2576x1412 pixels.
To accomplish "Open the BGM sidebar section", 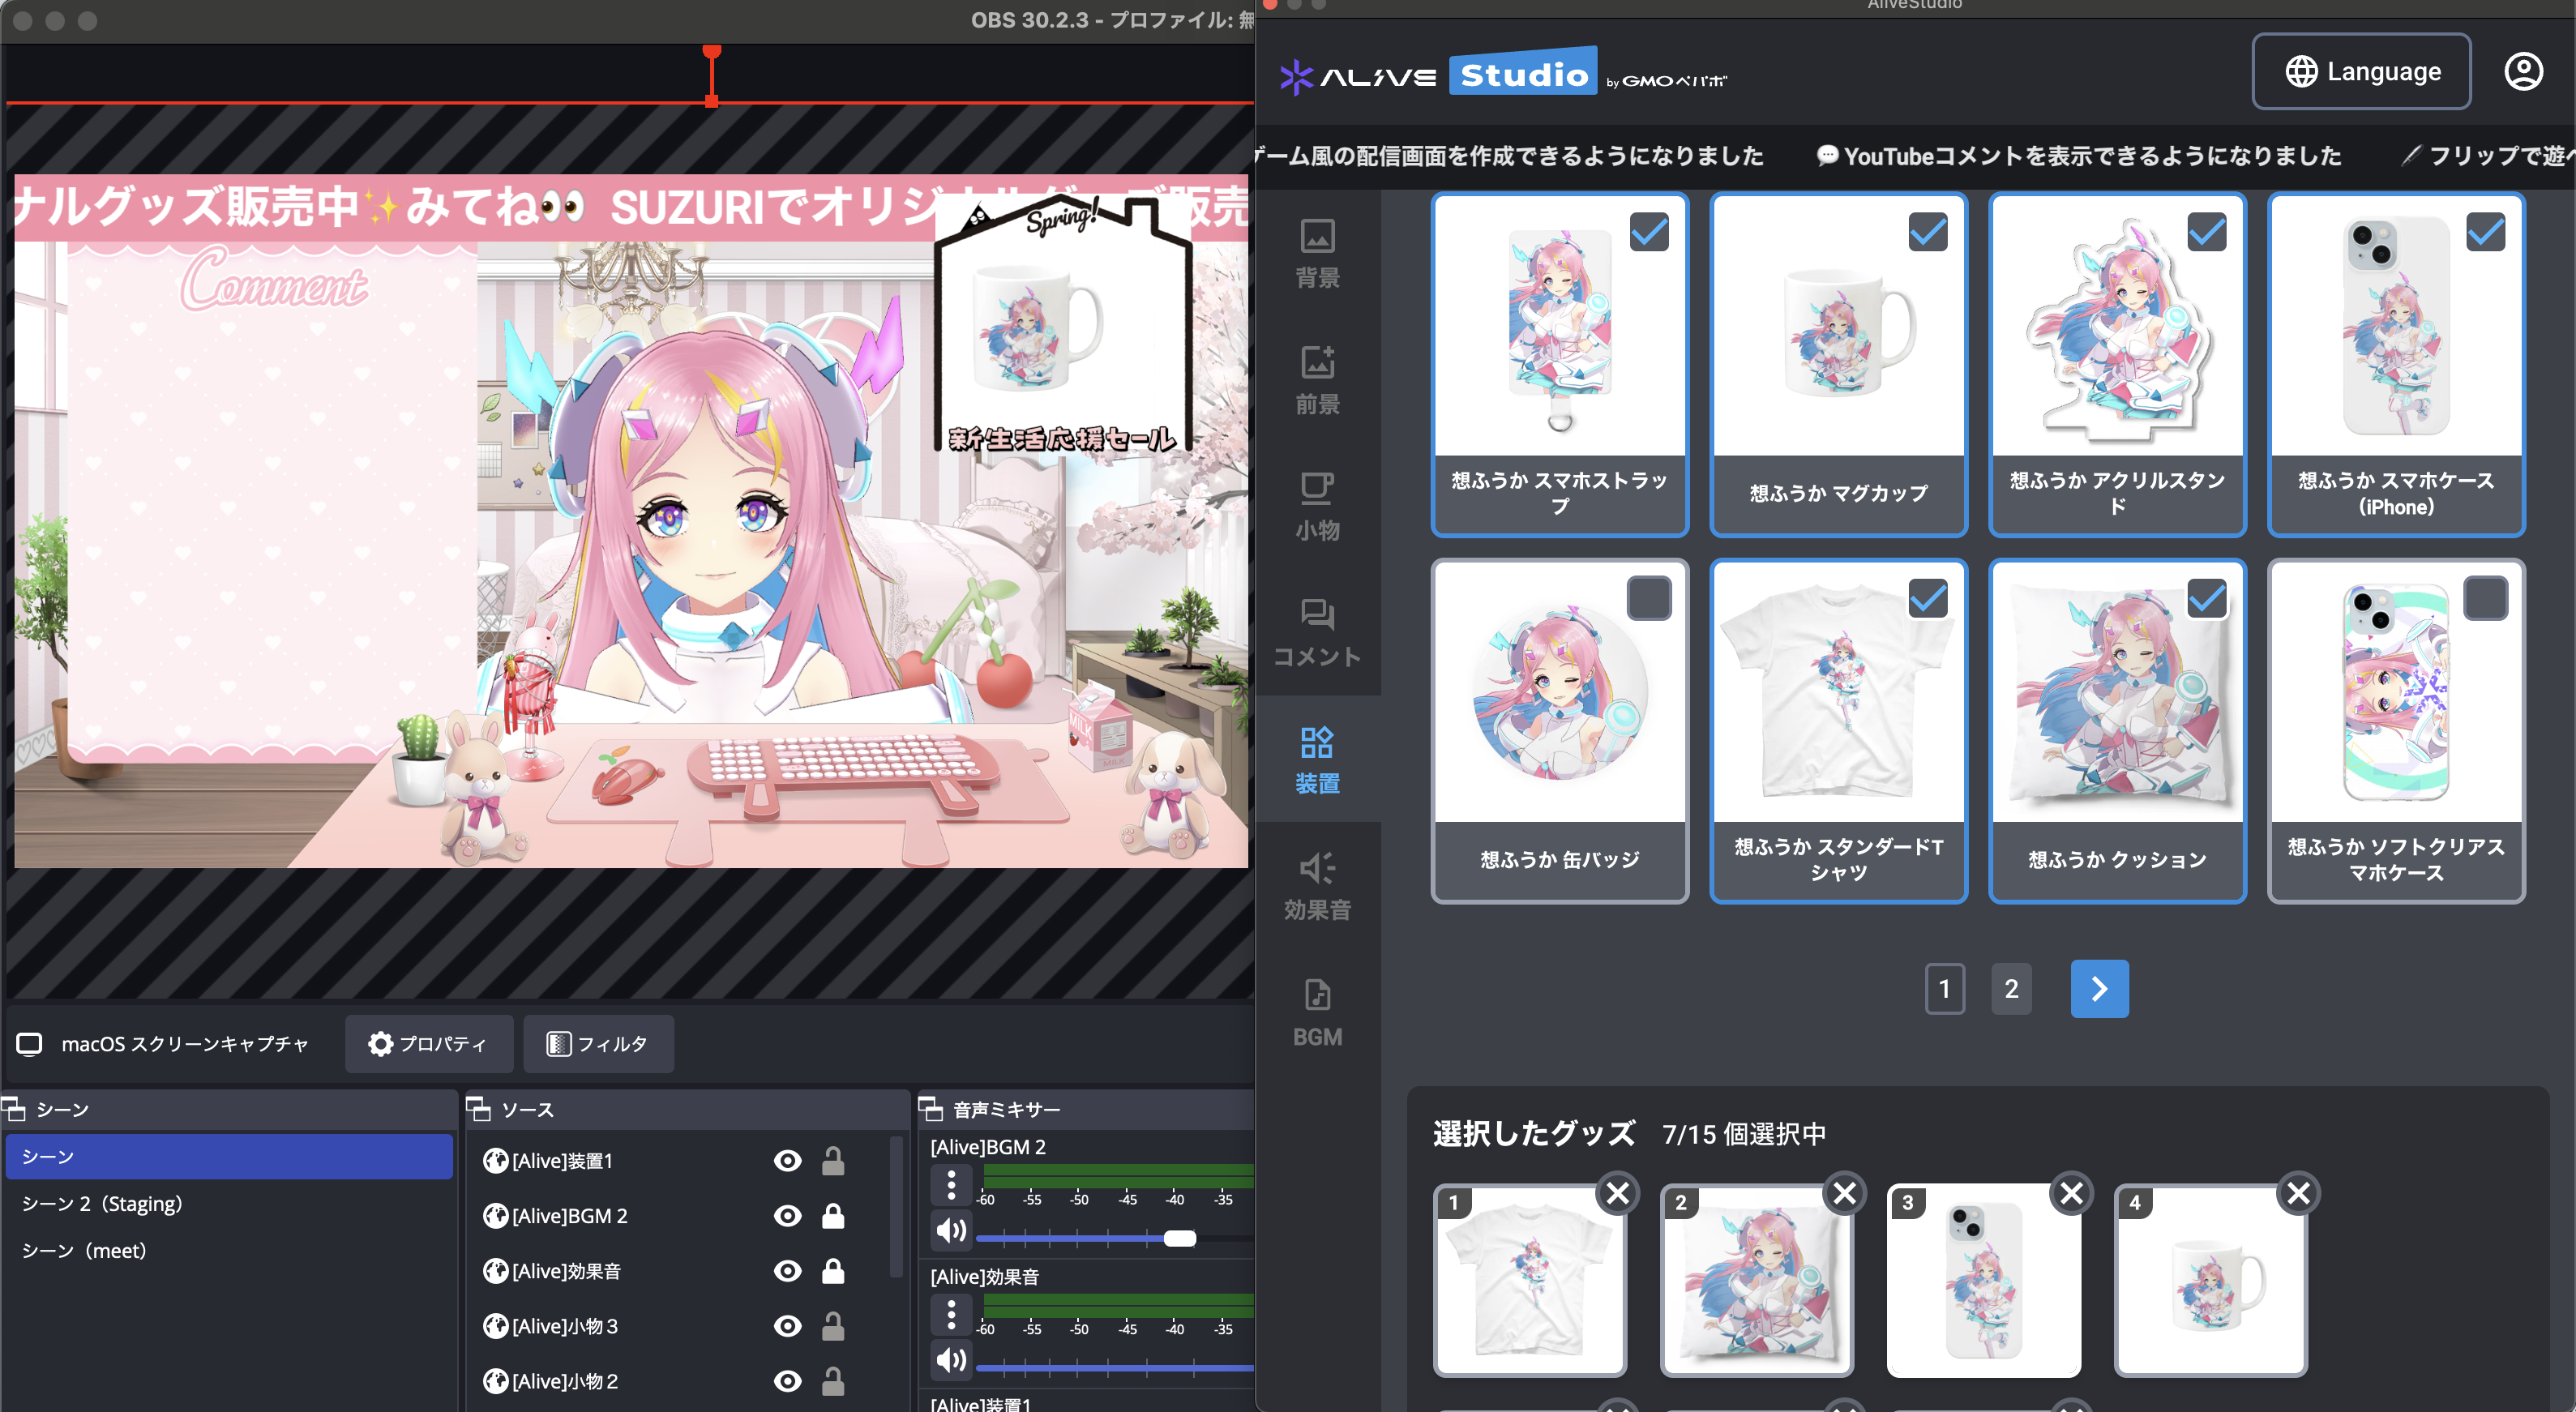I will pos(1317,1012).
